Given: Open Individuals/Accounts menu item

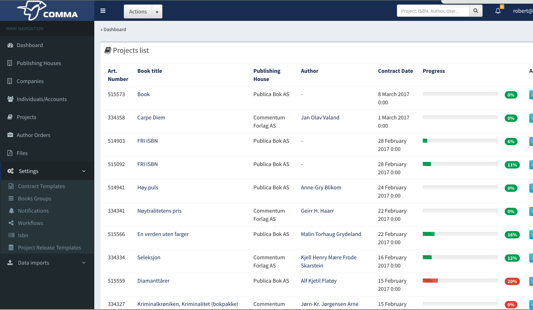Looking at the screenshot, I should 42,99.
